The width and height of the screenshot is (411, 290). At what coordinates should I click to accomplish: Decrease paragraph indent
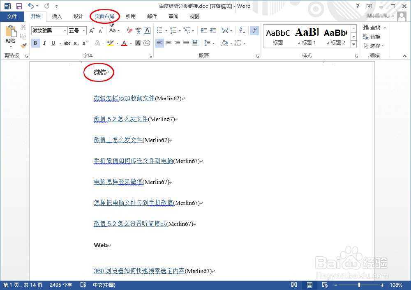tap(204, 31)
